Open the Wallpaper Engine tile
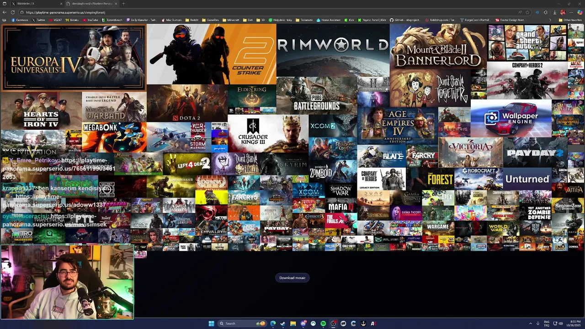Viewport: 585px width, 329px height. click(511, 118)
